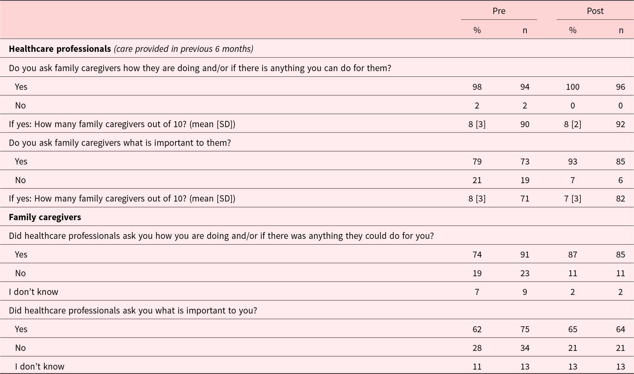Select the Family caregivers section heading
This screenshot has width=634, height=374.
pyautogui.click(x=45, y=217)
